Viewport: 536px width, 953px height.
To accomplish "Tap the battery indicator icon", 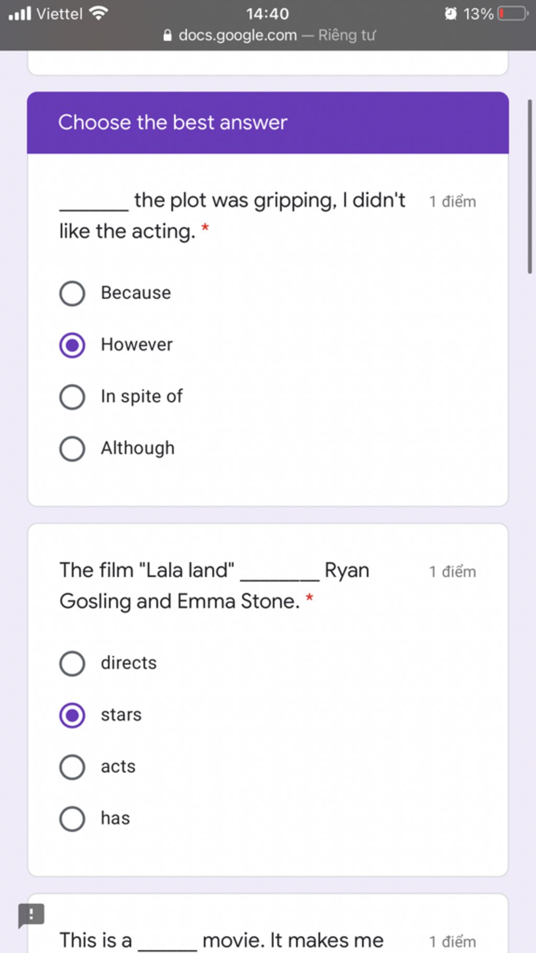I will tap(513, 14).
